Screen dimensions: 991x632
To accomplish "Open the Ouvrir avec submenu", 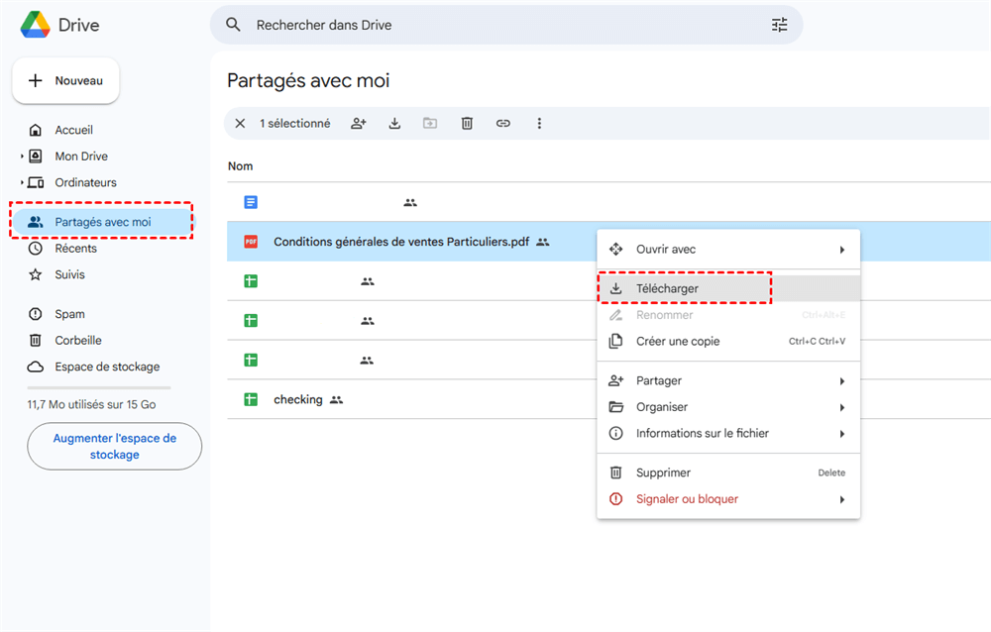I will pyautogui.click(x=728, y=250).
